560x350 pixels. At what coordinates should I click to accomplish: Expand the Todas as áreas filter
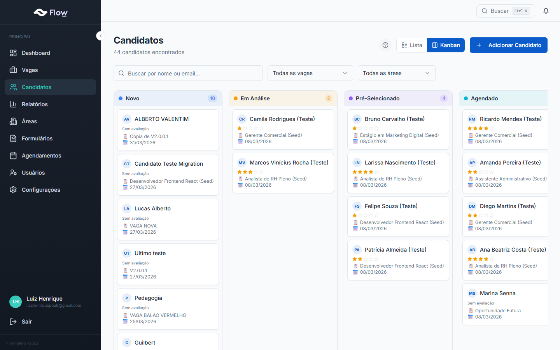(396, 73)
